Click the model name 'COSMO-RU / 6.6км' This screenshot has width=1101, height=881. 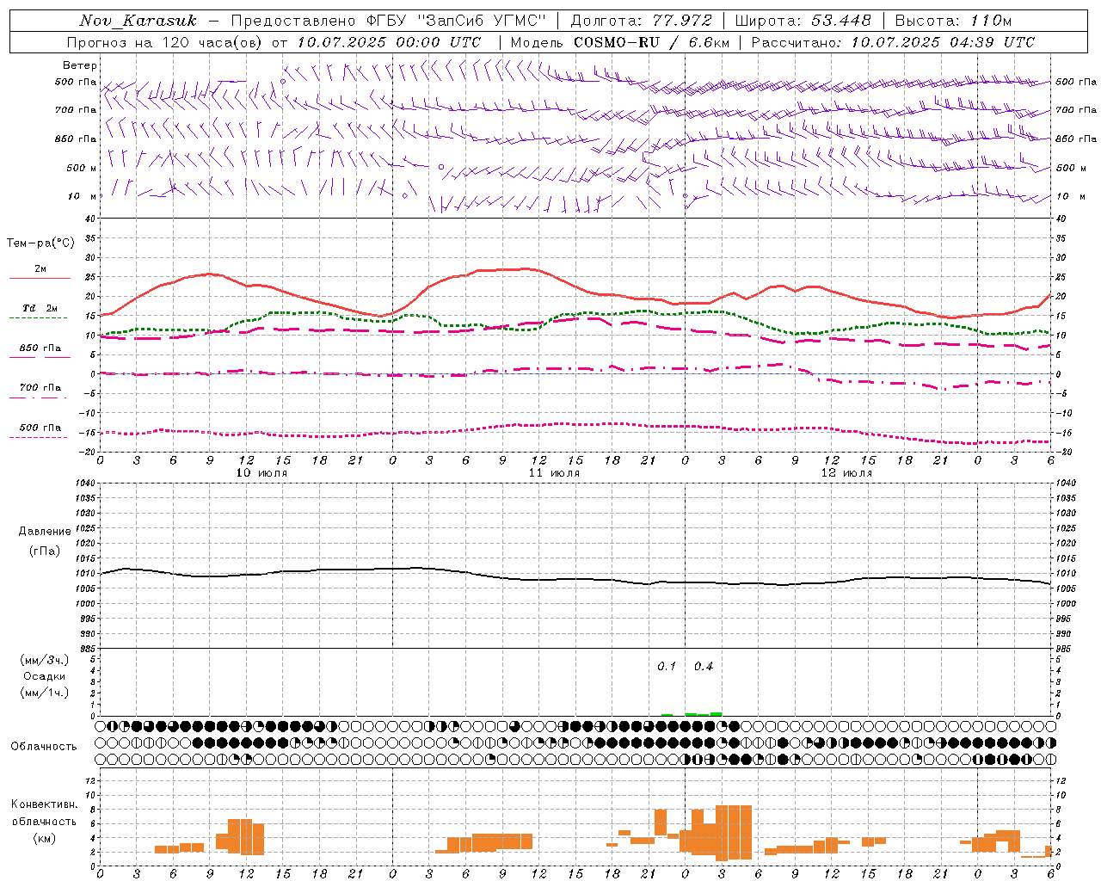click(651, 42)
